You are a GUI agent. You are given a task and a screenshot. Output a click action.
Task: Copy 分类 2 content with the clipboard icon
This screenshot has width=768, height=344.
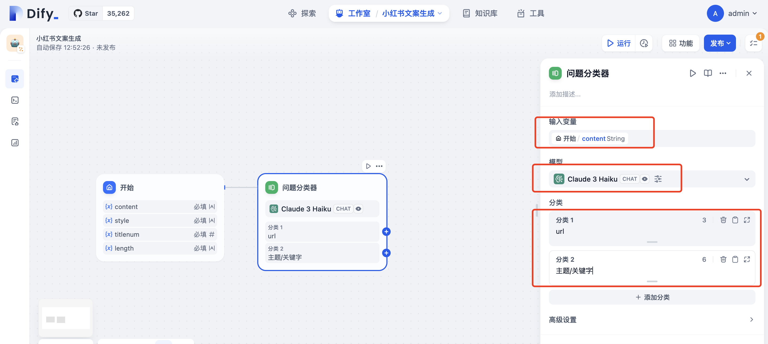click(735, 259)
